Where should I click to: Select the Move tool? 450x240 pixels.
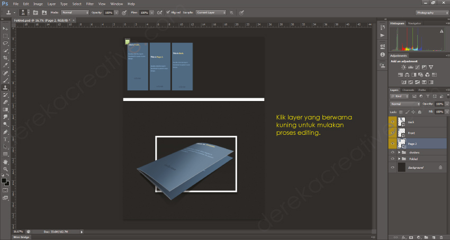(x=5, y=29)
